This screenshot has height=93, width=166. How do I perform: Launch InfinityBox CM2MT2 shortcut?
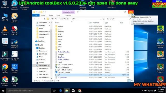(15, 43)
